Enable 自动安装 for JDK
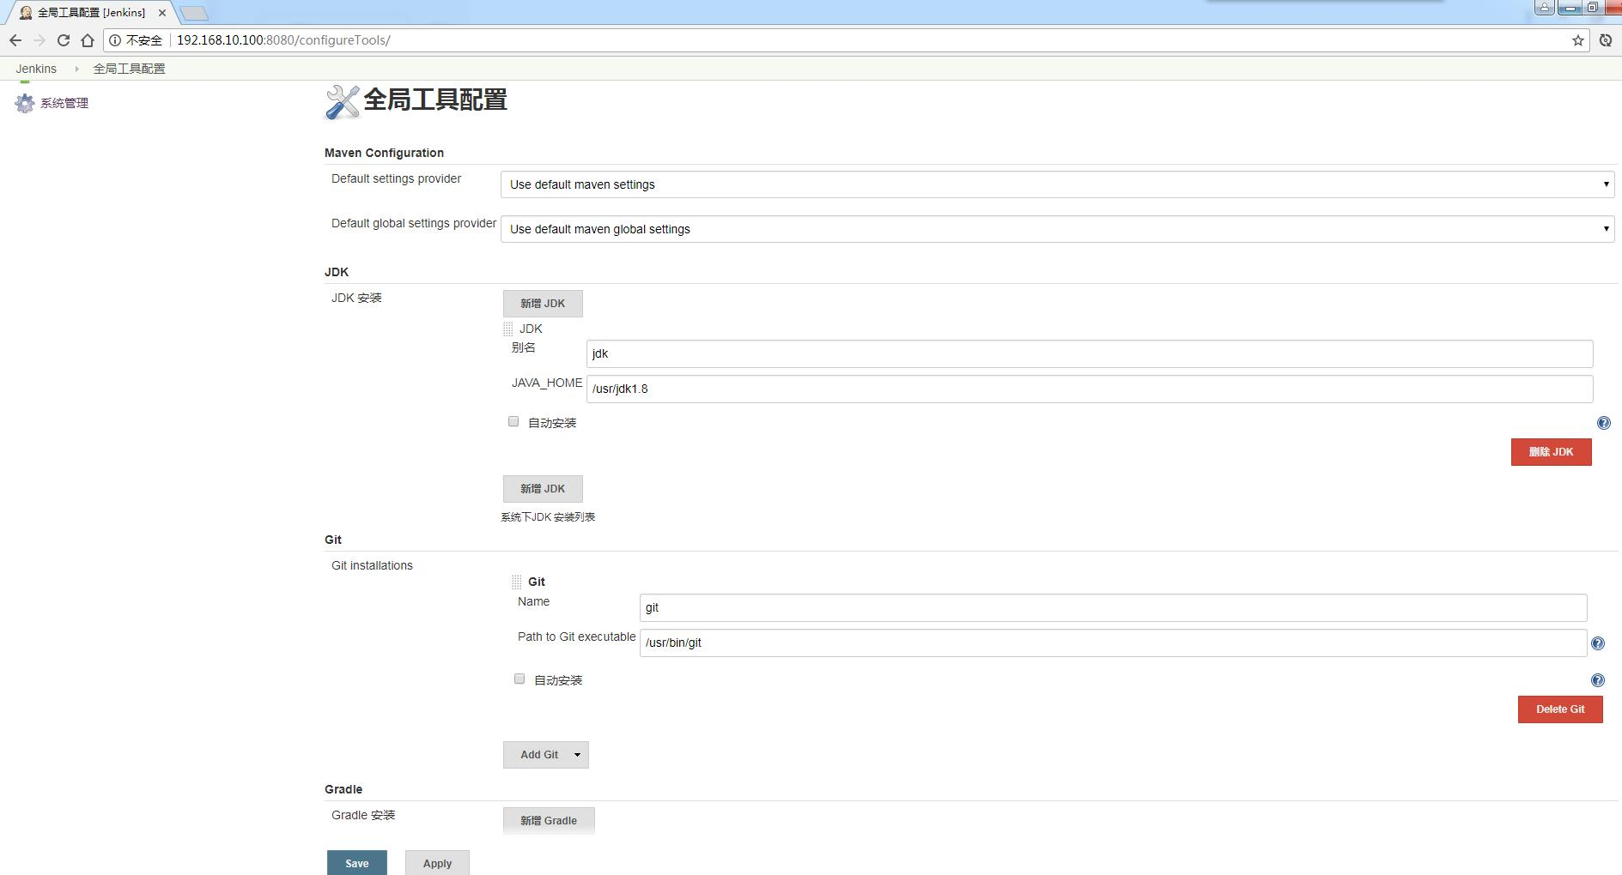 click(x=513, y=421)
